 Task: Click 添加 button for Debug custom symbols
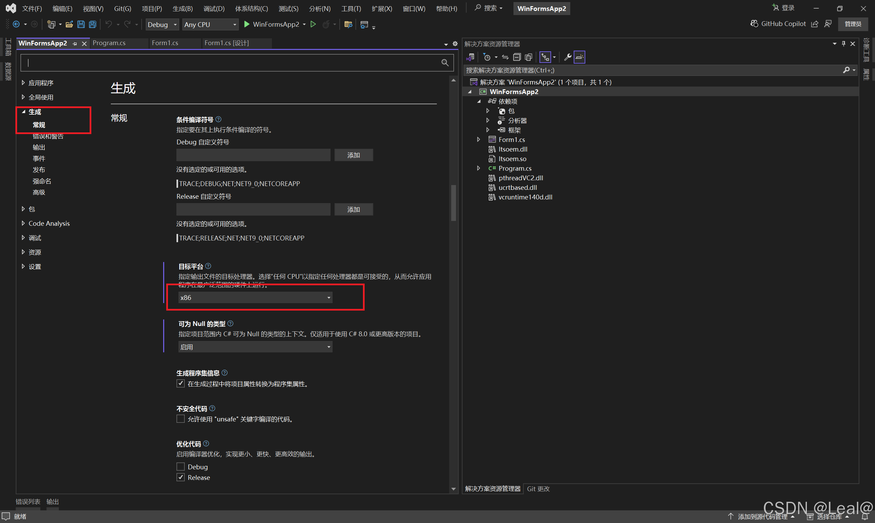[x=353, y=155]
